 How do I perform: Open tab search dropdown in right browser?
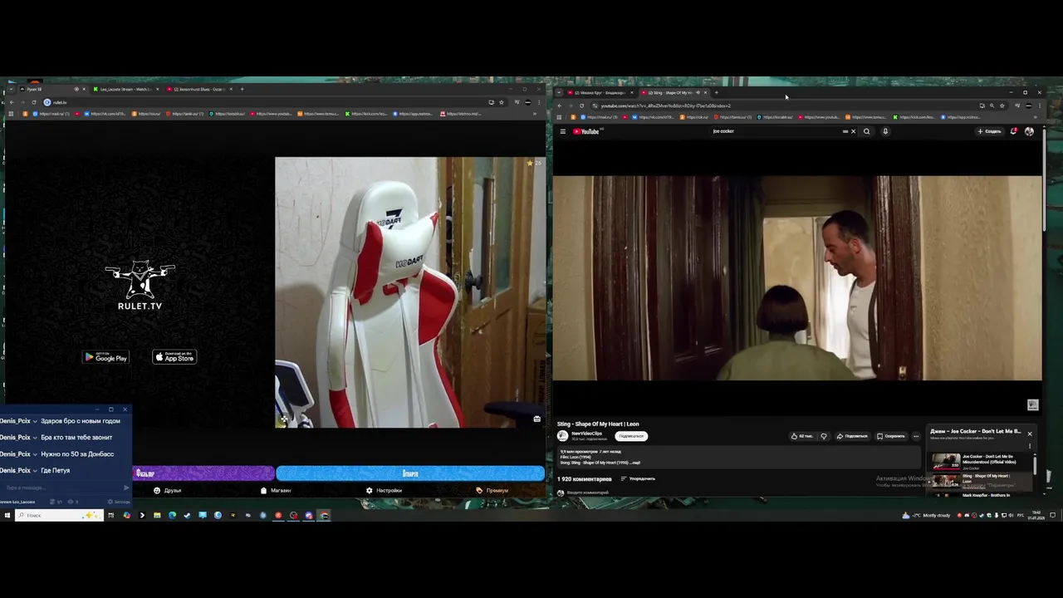(559, 93)
